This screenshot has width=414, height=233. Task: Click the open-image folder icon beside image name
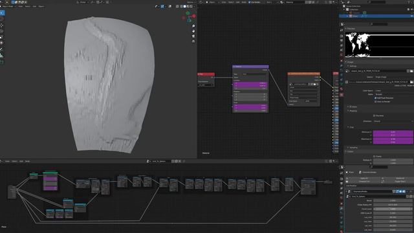pos(411,71)
